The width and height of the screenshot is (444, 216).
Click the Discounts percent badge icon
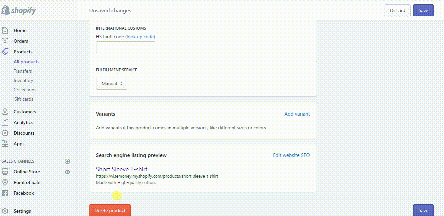5,133
